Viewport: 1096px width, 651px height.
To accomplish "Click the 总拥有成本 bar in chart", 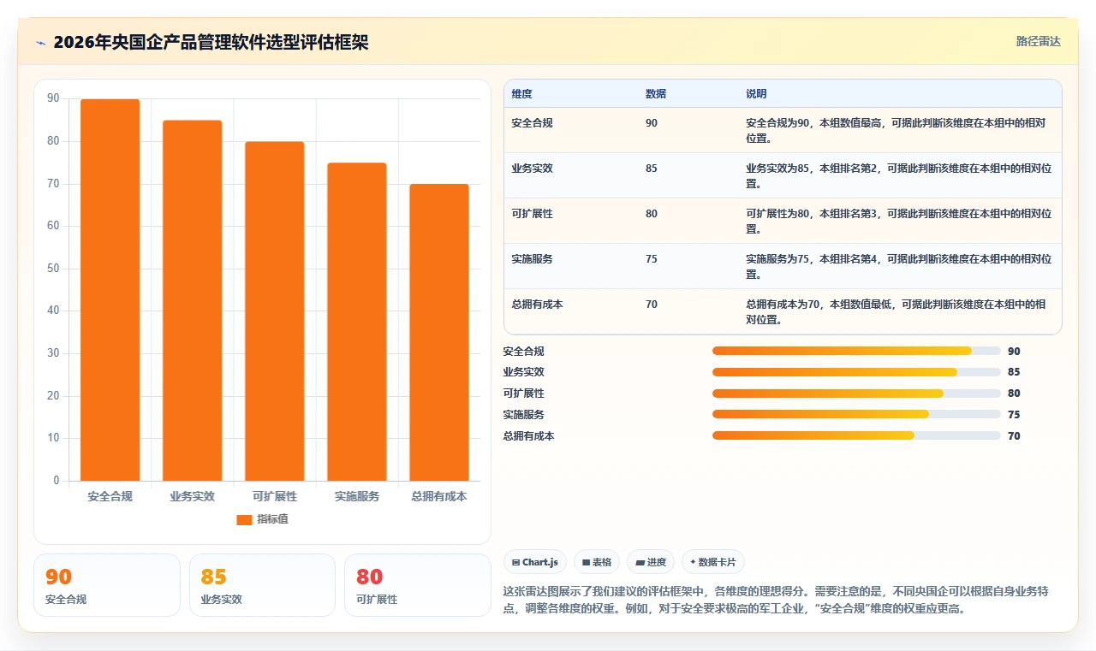I will (x=439, y=332).
